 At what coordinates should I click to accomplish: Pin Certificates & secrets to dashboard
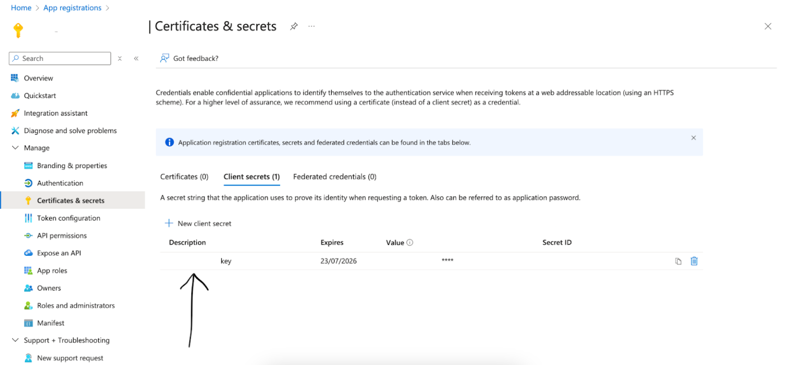tap(294, 26)
